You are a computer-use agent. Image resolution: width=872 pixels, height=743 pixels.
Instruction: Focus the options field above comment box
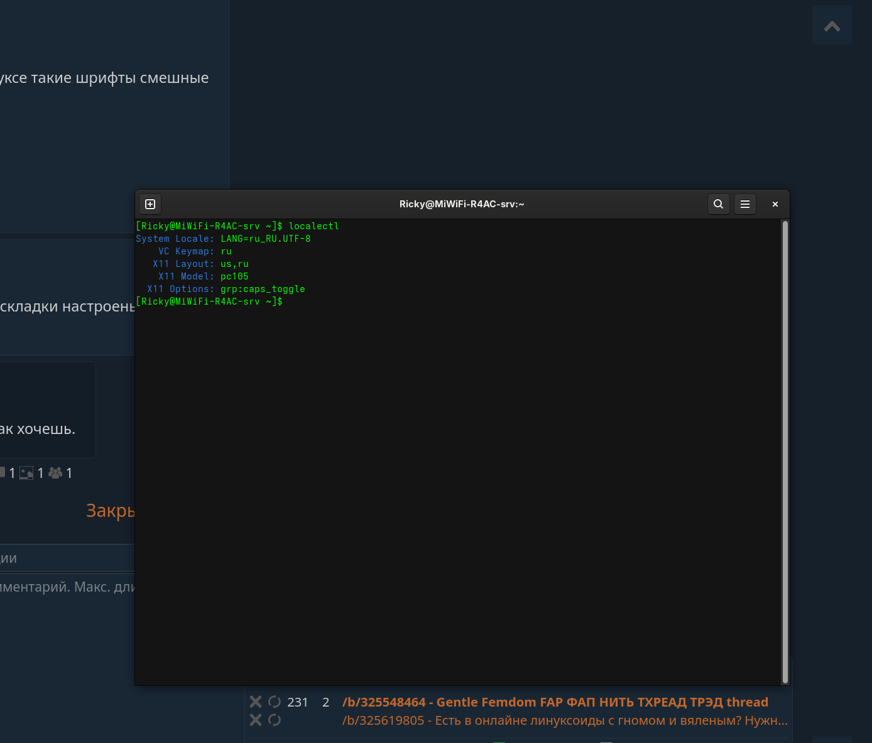[x=67, y=558]
